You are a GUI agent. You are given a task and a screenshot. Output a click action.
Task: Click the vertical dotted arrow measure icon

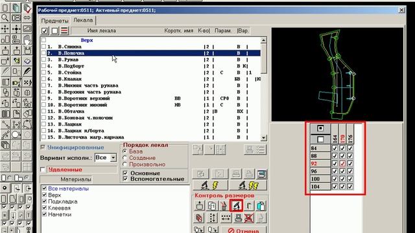pos(213,217)
